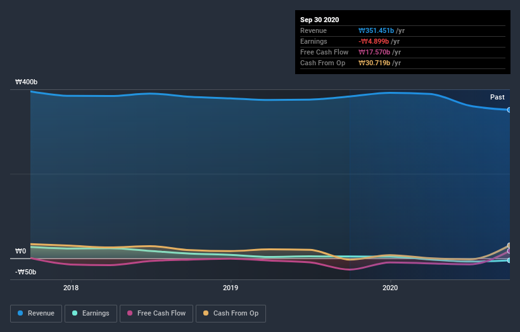520x332 pixels.
Task: Click the 2019 x-axis label
Action: pos(231,288)
